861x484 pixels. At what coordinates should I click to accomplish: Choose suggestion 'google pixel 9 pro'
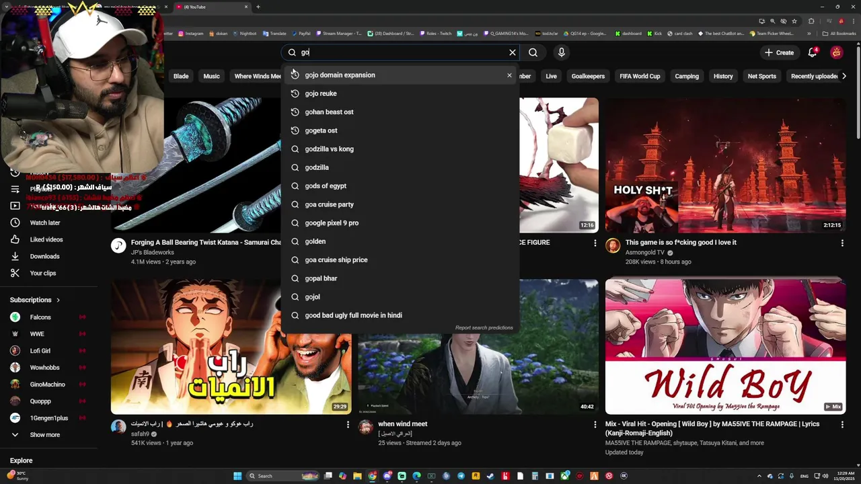click(x=400, y=223)
